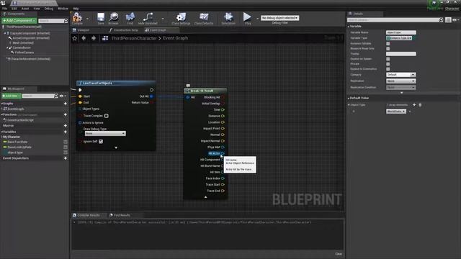Add array element in Object Type default
The image size is (461, 259).
(x=414, y=105)
